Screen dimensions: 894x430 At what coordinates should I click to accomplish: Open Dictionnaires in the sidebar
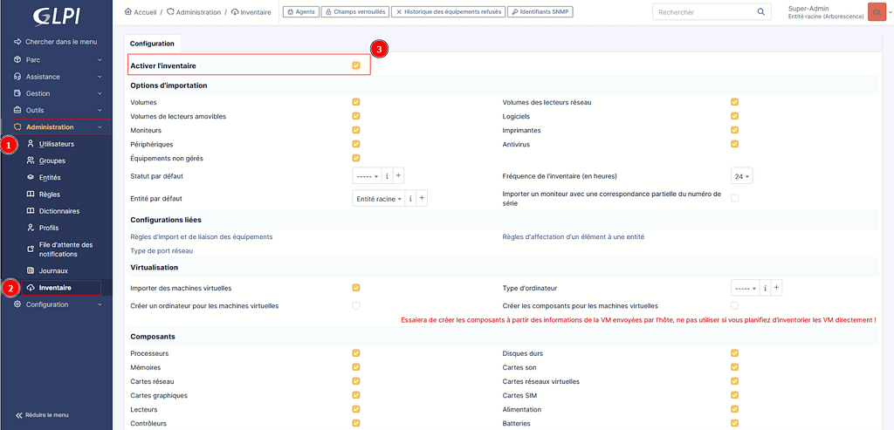coord(58,211)
